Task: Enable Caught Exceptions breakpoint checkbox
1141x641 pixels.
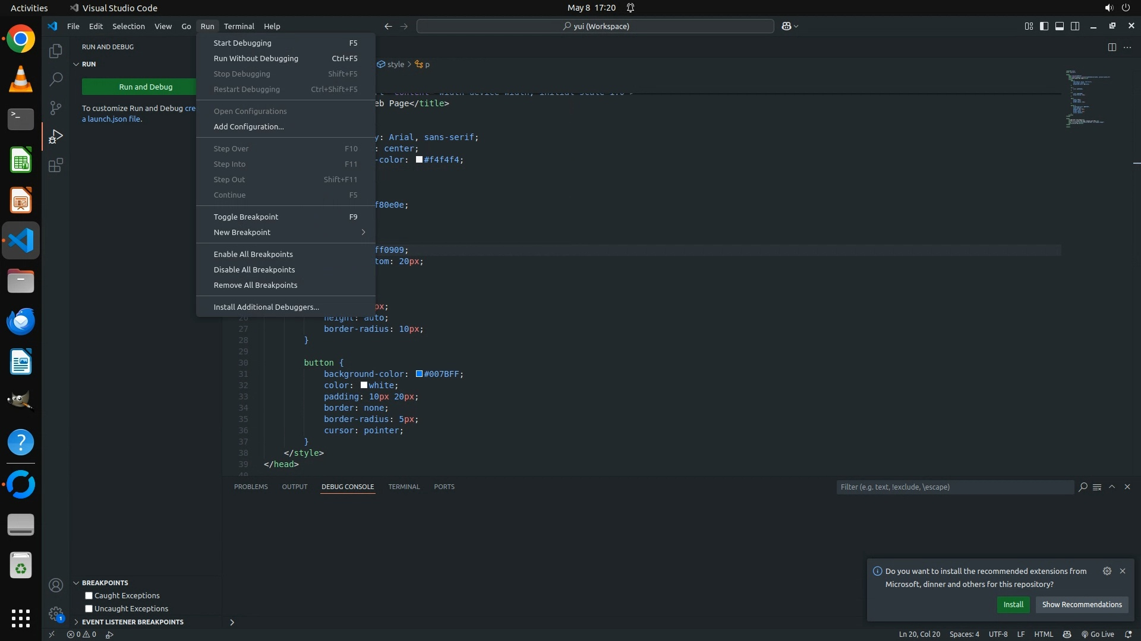Action: click(89, 596)
